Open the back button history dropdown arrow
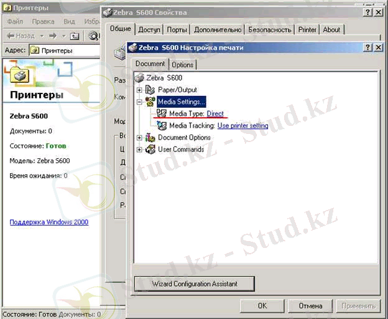This screenshot has height=319, width=388. pos(42,36)
